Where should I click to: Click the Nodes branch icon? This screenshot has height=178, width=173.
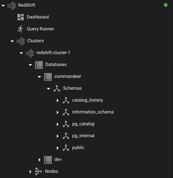click(38, 171)
